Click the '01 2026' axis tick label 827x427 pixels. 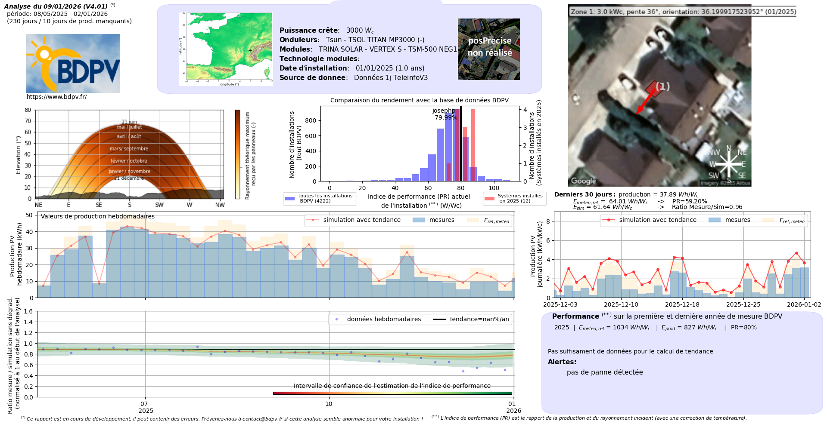pyautogui.click(x=513, y=407)
